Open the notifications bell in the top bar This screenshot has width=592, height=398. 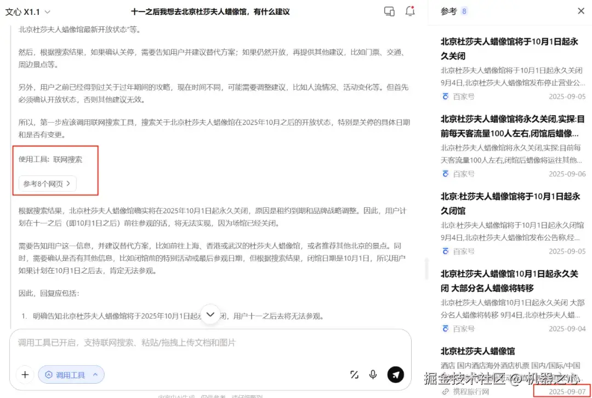410,11
